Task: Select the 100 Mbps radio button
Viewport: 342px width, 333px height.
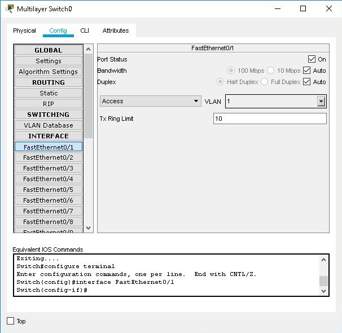Action: coord(231,71)
